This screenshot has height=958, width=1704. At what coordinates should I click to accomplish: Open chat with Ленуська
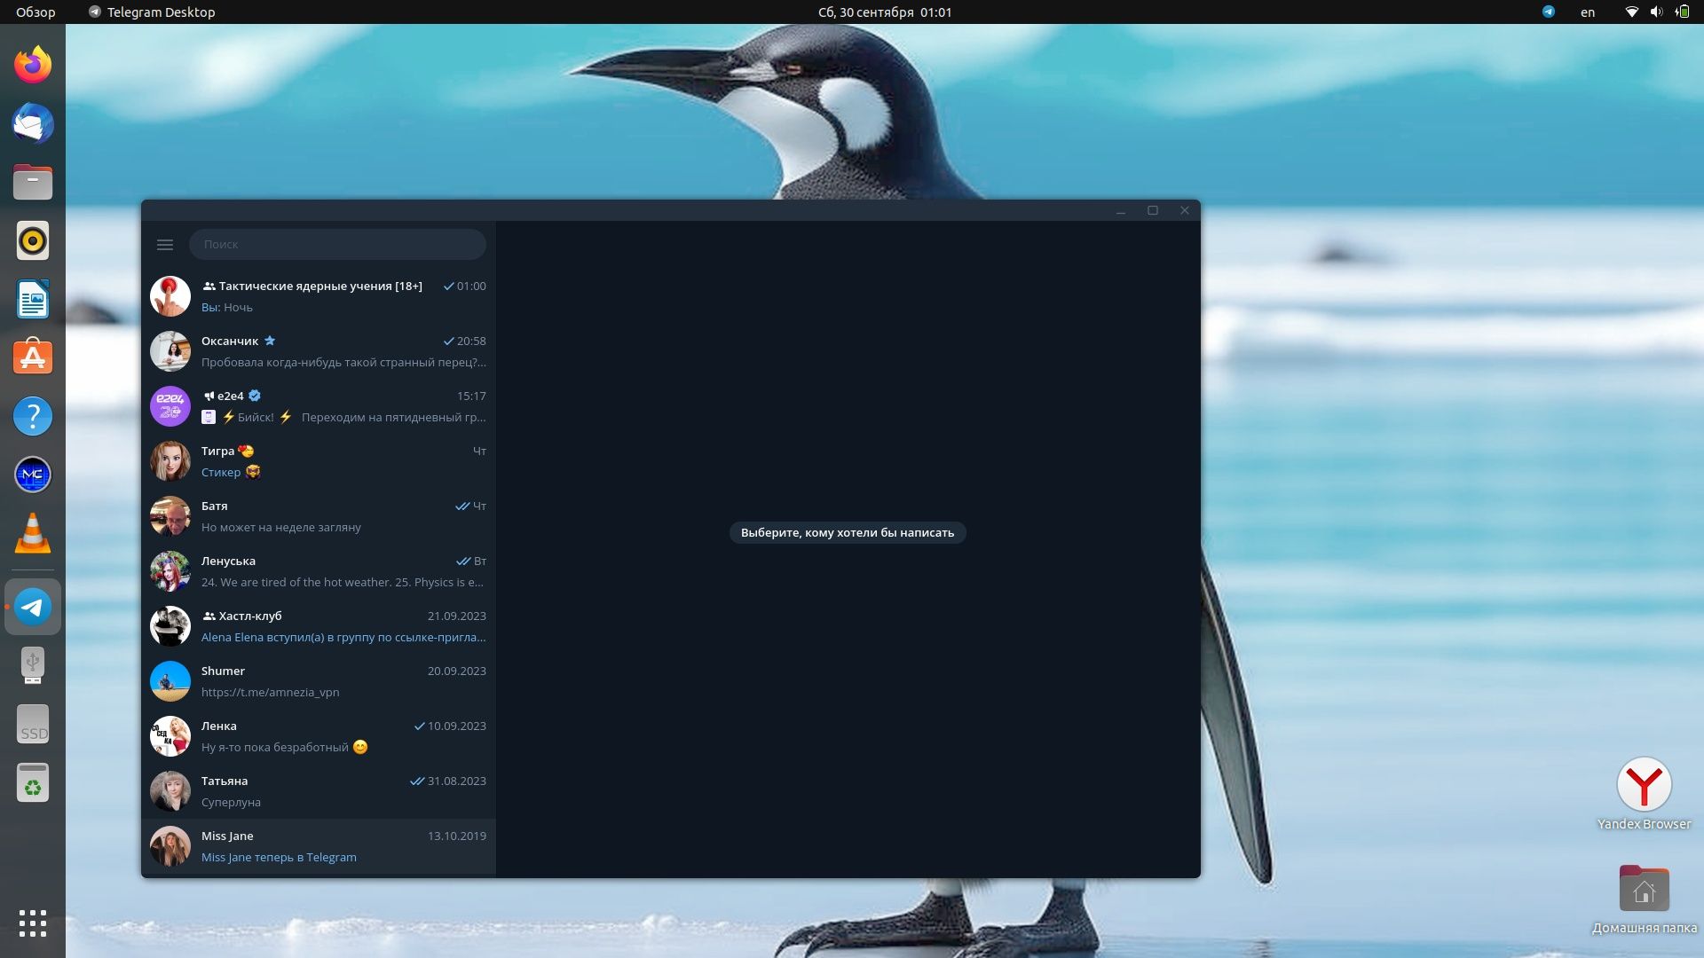point(319,571)
